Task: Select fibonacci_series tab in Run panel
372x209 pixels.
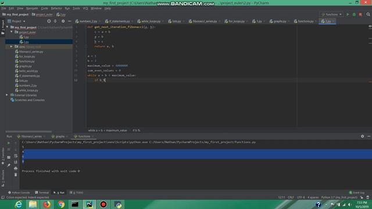Action: click(31, 136)
